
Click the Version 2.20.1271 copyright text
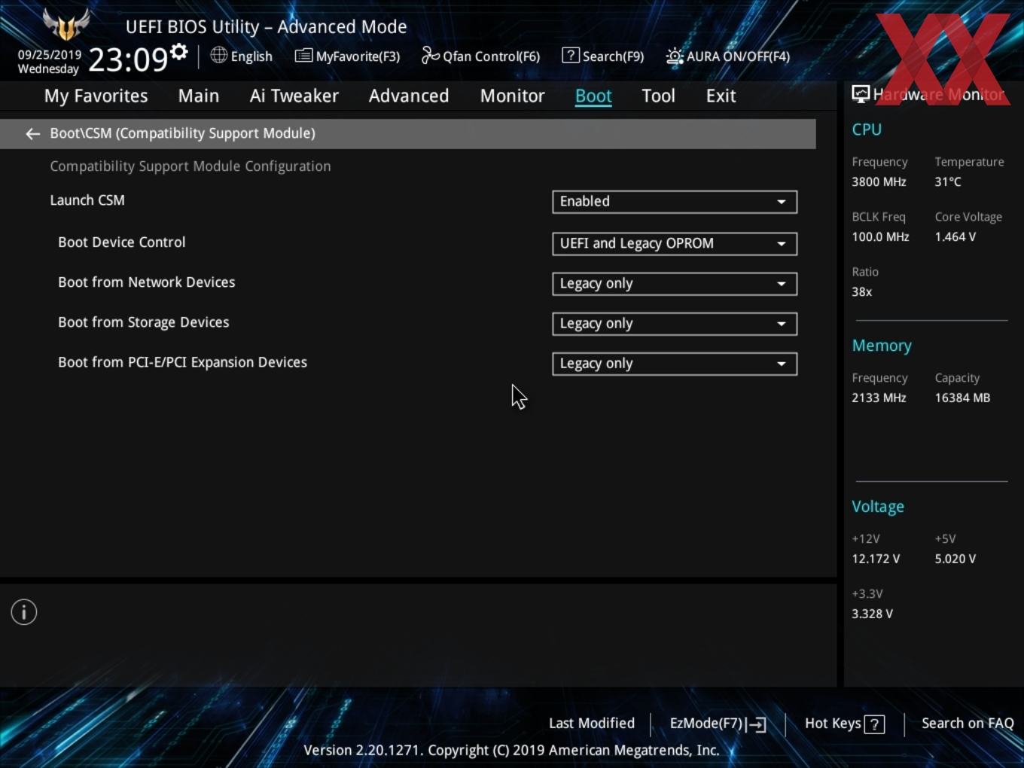[511, 751]
